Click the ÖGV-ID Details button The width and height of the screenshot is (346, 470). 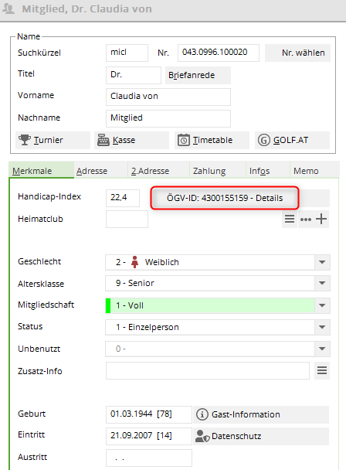[x=225, y=198]
